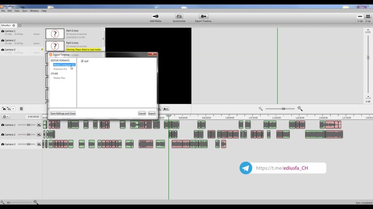This screenshot has width=373, height=209.
Task: Click the "Player failed to load media" warning text
Action: coord(83,49)
